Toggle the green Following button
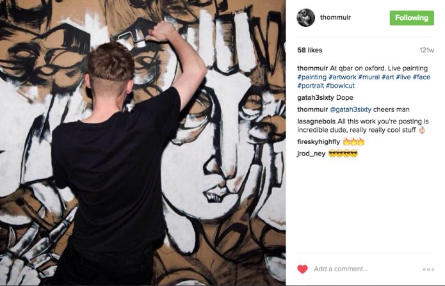 412,18
